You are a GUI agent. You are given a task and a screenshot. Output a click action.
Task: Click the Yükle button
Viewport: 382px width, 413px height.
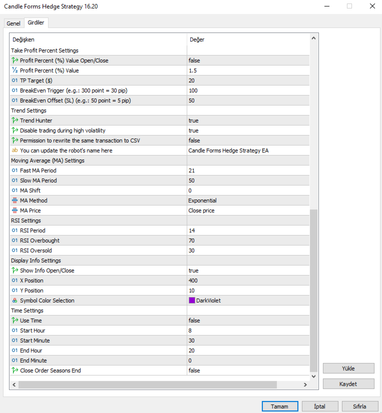click(x=348, y=368)
